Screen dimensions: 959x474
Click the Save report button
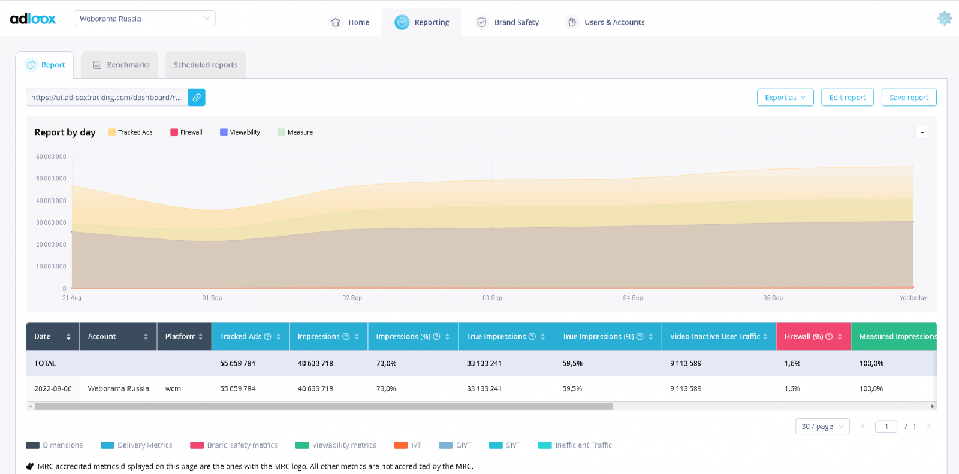pos(909,98)
